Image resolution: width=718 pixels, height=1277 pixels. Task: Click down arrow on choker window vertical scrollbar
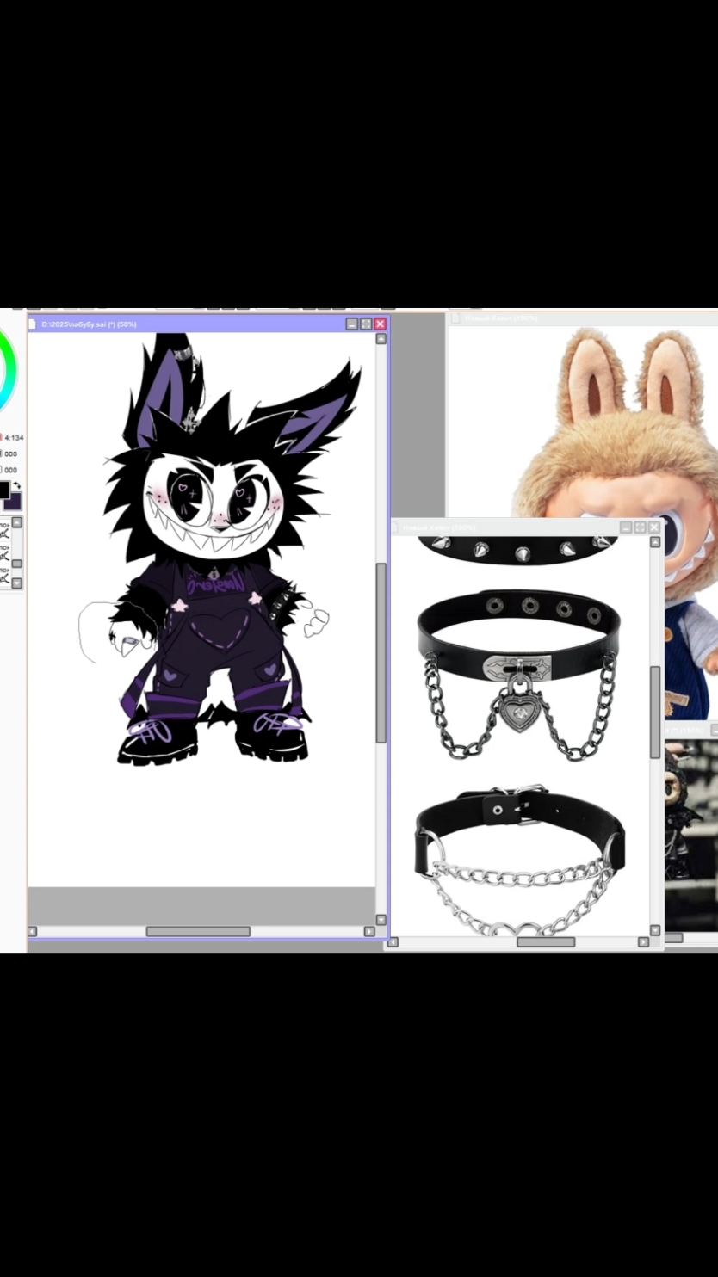coord(655,930)
